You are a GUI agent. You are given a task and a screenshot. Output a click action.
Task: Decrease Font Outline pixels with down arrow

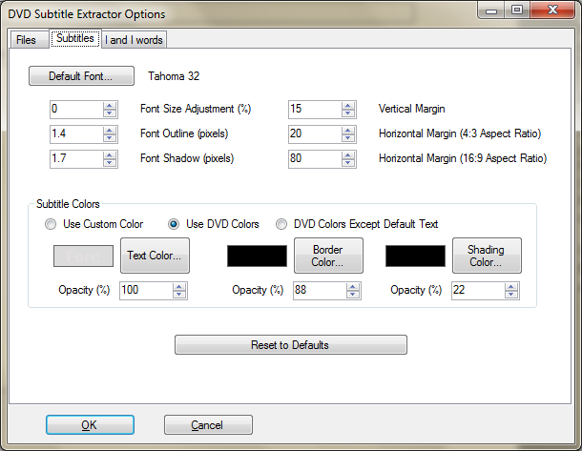point(110,138)
